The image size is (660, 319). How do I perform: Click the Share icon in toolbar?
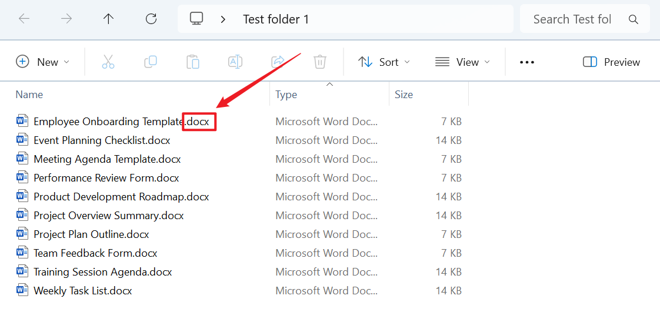coord(278,62)
